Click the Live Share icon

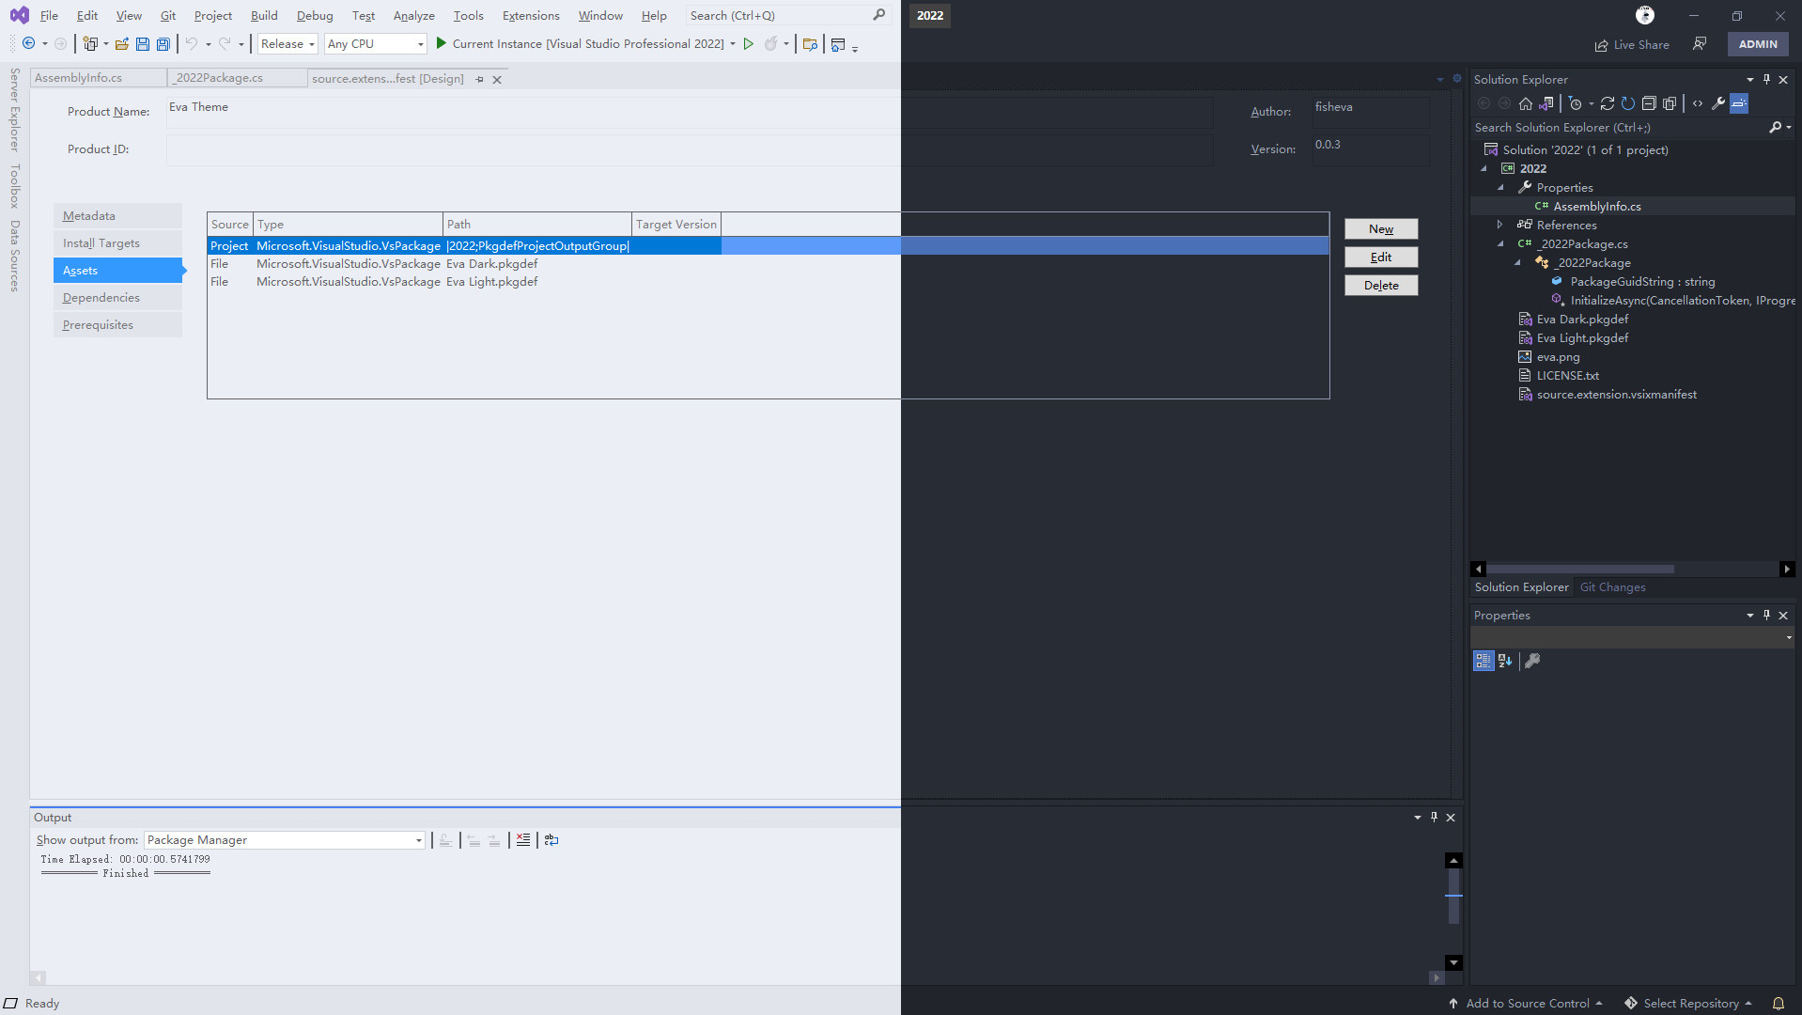[x=1632, y=44]
